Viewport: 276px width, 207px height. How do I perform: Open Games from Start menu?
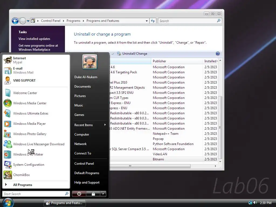[79, 115]
